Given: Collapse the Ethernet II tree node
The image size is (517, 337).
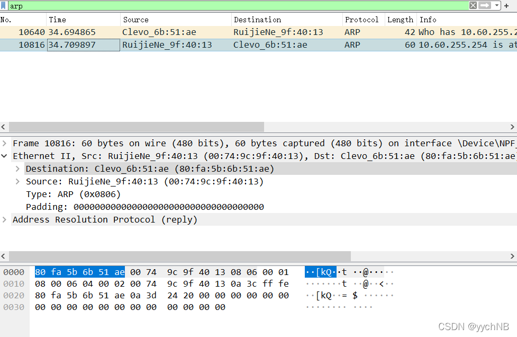Looking at the screenshot, I should (x=4, y=156).
